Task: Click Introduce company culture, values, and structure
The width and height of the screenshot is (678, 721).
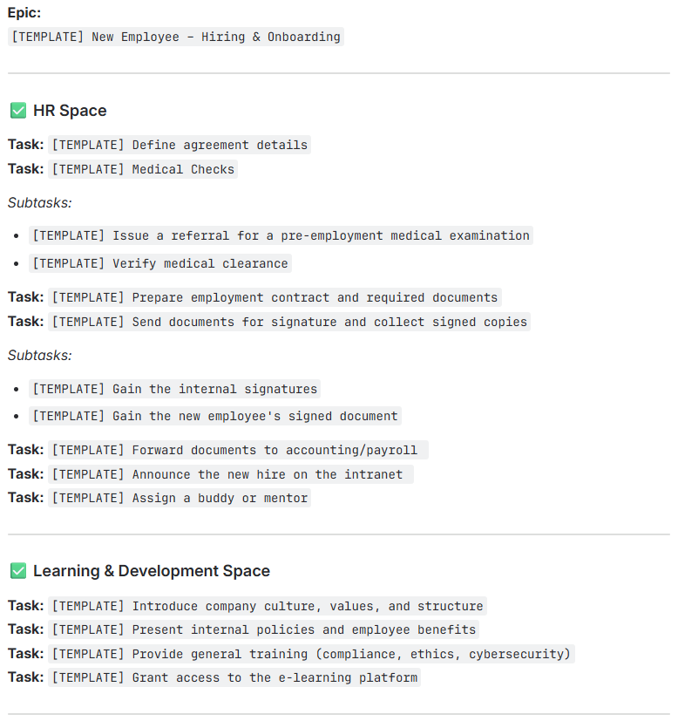Action: click(x=268, y=606)
